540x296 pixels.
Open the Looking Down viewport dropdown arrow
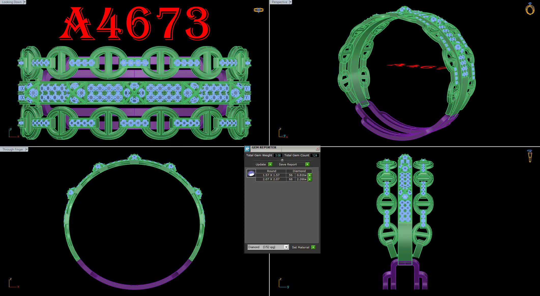25,2
